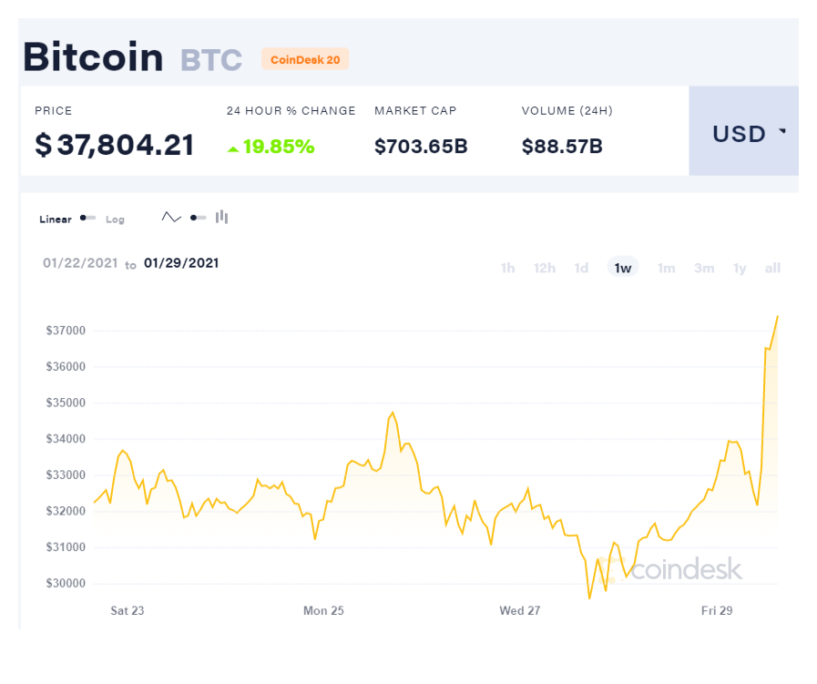Select the 1w time range
The width and height of the screenshot is (817, 684).
click(623, 268)
